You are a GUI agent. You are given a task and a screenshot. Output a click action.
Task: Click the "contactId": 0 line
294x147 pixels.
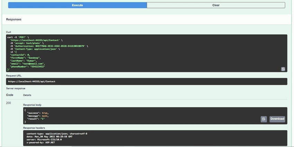point(20,55)
